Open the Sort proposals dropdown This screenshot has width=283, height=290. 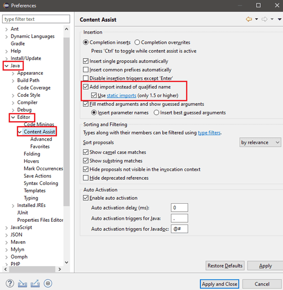pos(260,142)
